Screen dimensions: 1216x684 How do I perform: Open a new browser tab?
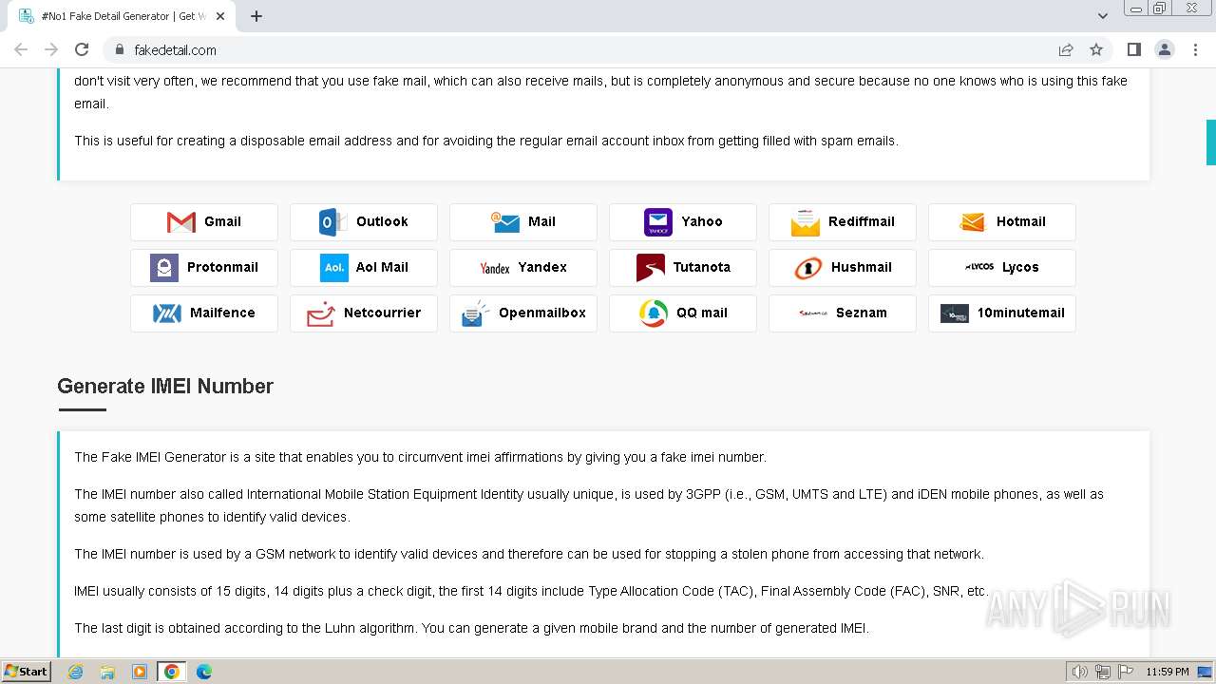point(256,16)
